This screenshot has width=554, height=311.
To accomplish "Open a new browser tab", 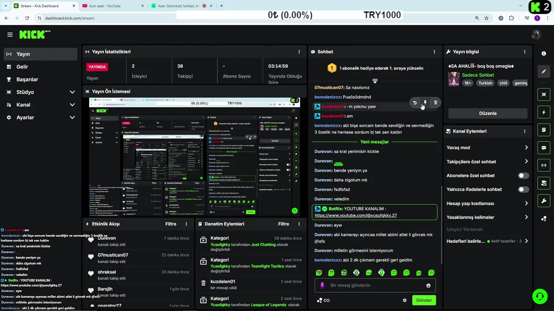I will click(222, 6).
